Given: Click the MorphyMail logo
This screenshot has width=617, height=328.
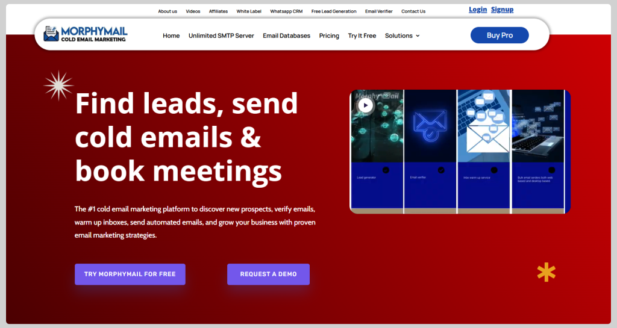Looking at the screenshot, I should [86, 34].
